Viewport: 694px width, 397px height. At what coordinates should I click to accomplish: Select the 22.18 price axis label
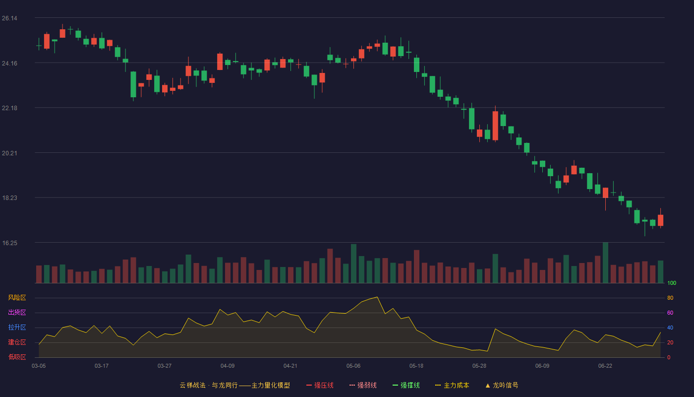pos(9,108)
